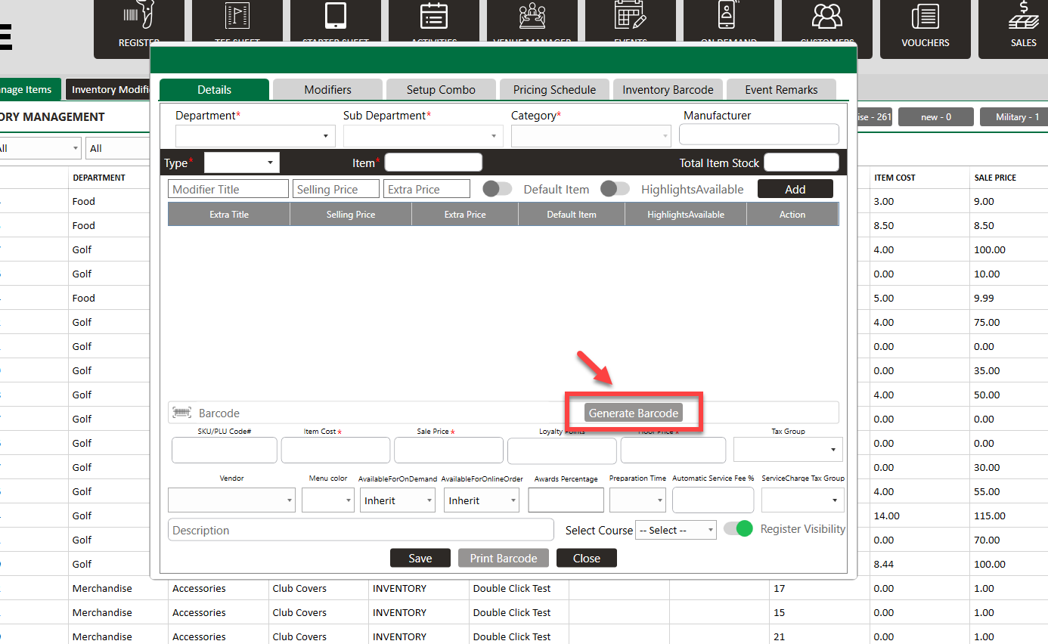Toggle the Default Item switch
The height and width of the screenshot is (644, 1048).
(x=498, y=189)
